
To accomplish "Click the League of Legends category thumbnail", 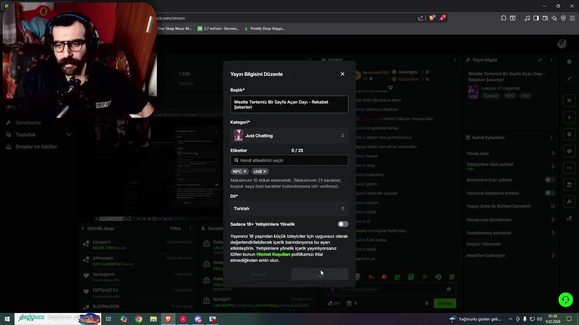I will 473,92.
